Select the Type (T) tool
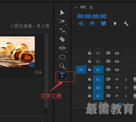Screen dimensions: 136x122 pos(62,75)
